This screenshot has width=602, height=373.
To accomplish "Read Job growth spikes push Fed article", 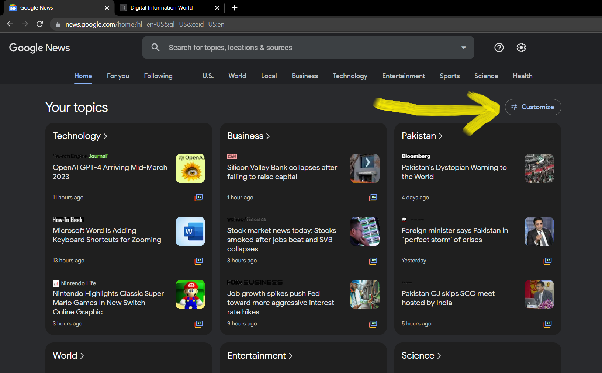I will click(x=281, y=303).
